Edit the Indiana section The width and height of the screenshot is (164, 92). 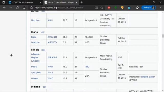(x=44, y=87)
